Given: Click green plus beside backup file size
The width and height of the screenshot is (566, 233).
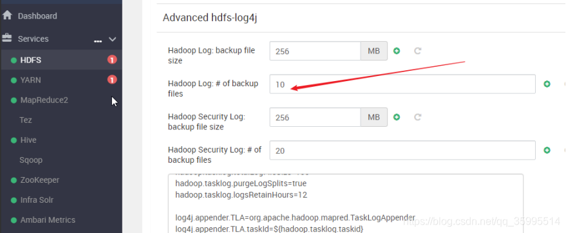Looking at the screenshot, I should [x=397, y=51].
